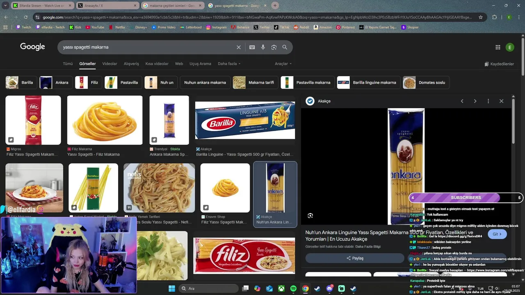Filter by 'Barilla linguine makarna' chip
Viewport: 525px width, 295px height.
[x=369, y=82]
